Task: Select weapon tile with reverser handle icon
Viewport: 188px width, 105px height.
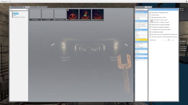Action: 73,15
